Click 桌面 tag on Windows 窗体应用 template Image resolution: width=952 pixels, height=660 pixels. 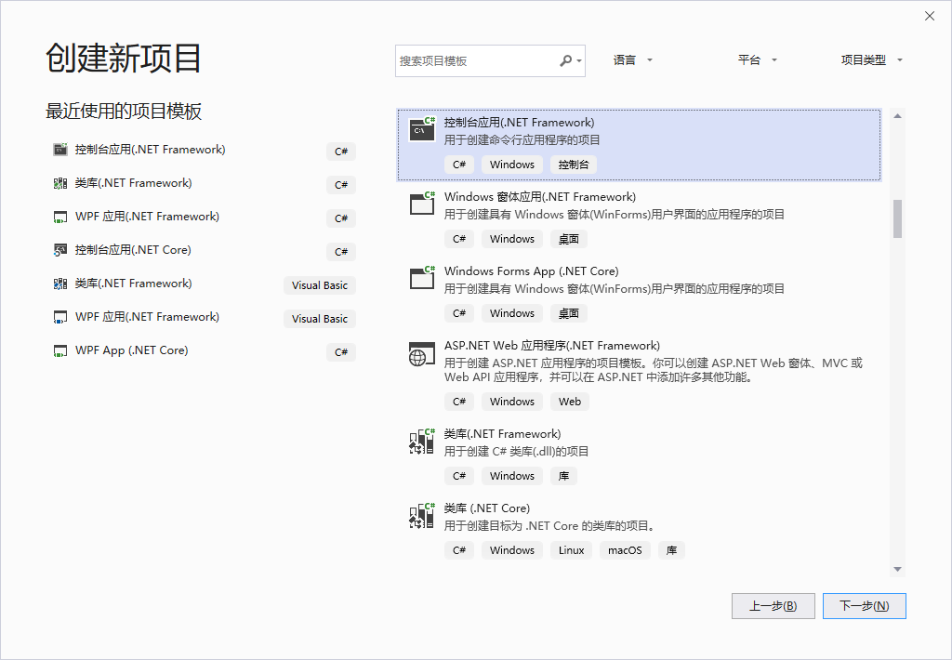568,239
